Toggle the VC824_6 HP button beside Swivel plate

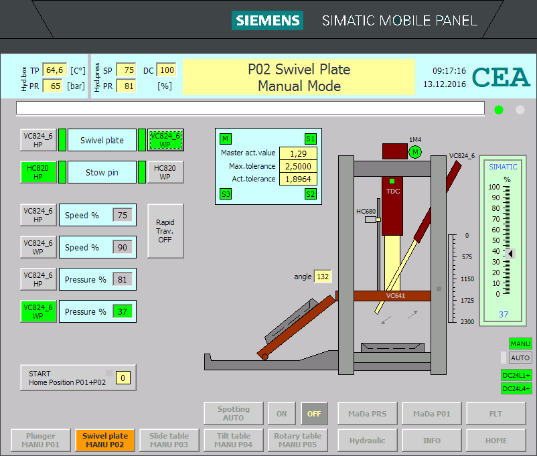pyautogui.click(x=38, y=140)
